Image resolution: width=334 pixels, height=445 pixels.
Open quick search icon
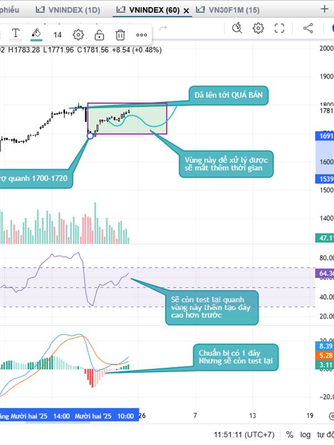238,28
